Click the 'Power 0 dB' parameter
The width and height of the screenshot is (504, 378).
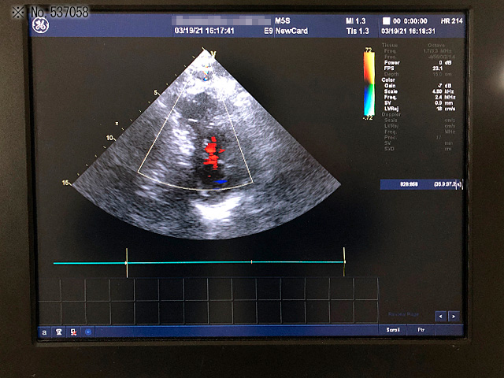tap(418, 63)
